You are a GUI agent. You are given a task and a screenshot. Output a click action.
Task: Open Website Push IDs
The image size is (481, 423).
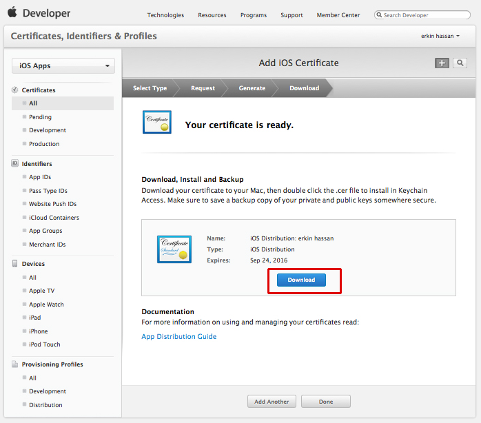click(x=53, y=204)
